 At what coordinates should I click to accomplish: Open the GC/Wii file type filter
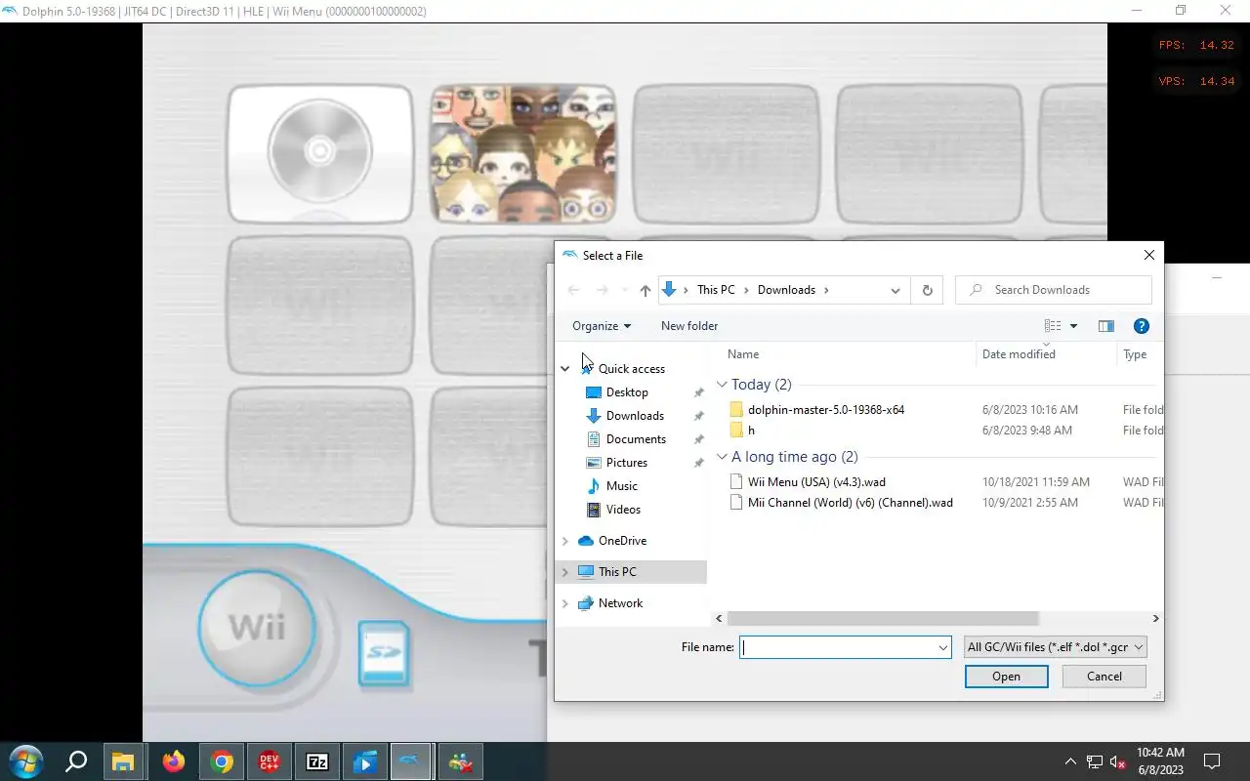click(x=1055, y=647)
